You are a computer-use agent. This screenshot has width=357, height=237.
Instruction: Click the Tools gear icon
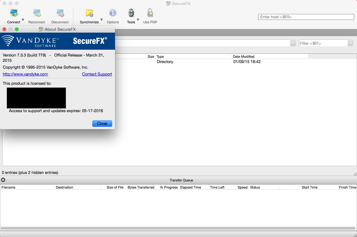coord(131,13)
